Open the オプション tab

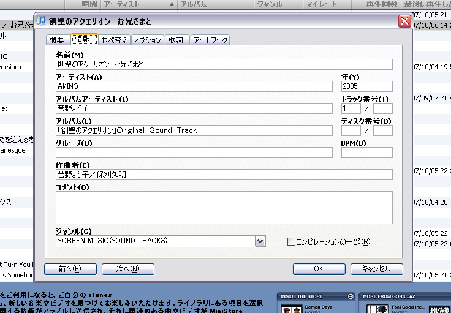pos(148,40)
